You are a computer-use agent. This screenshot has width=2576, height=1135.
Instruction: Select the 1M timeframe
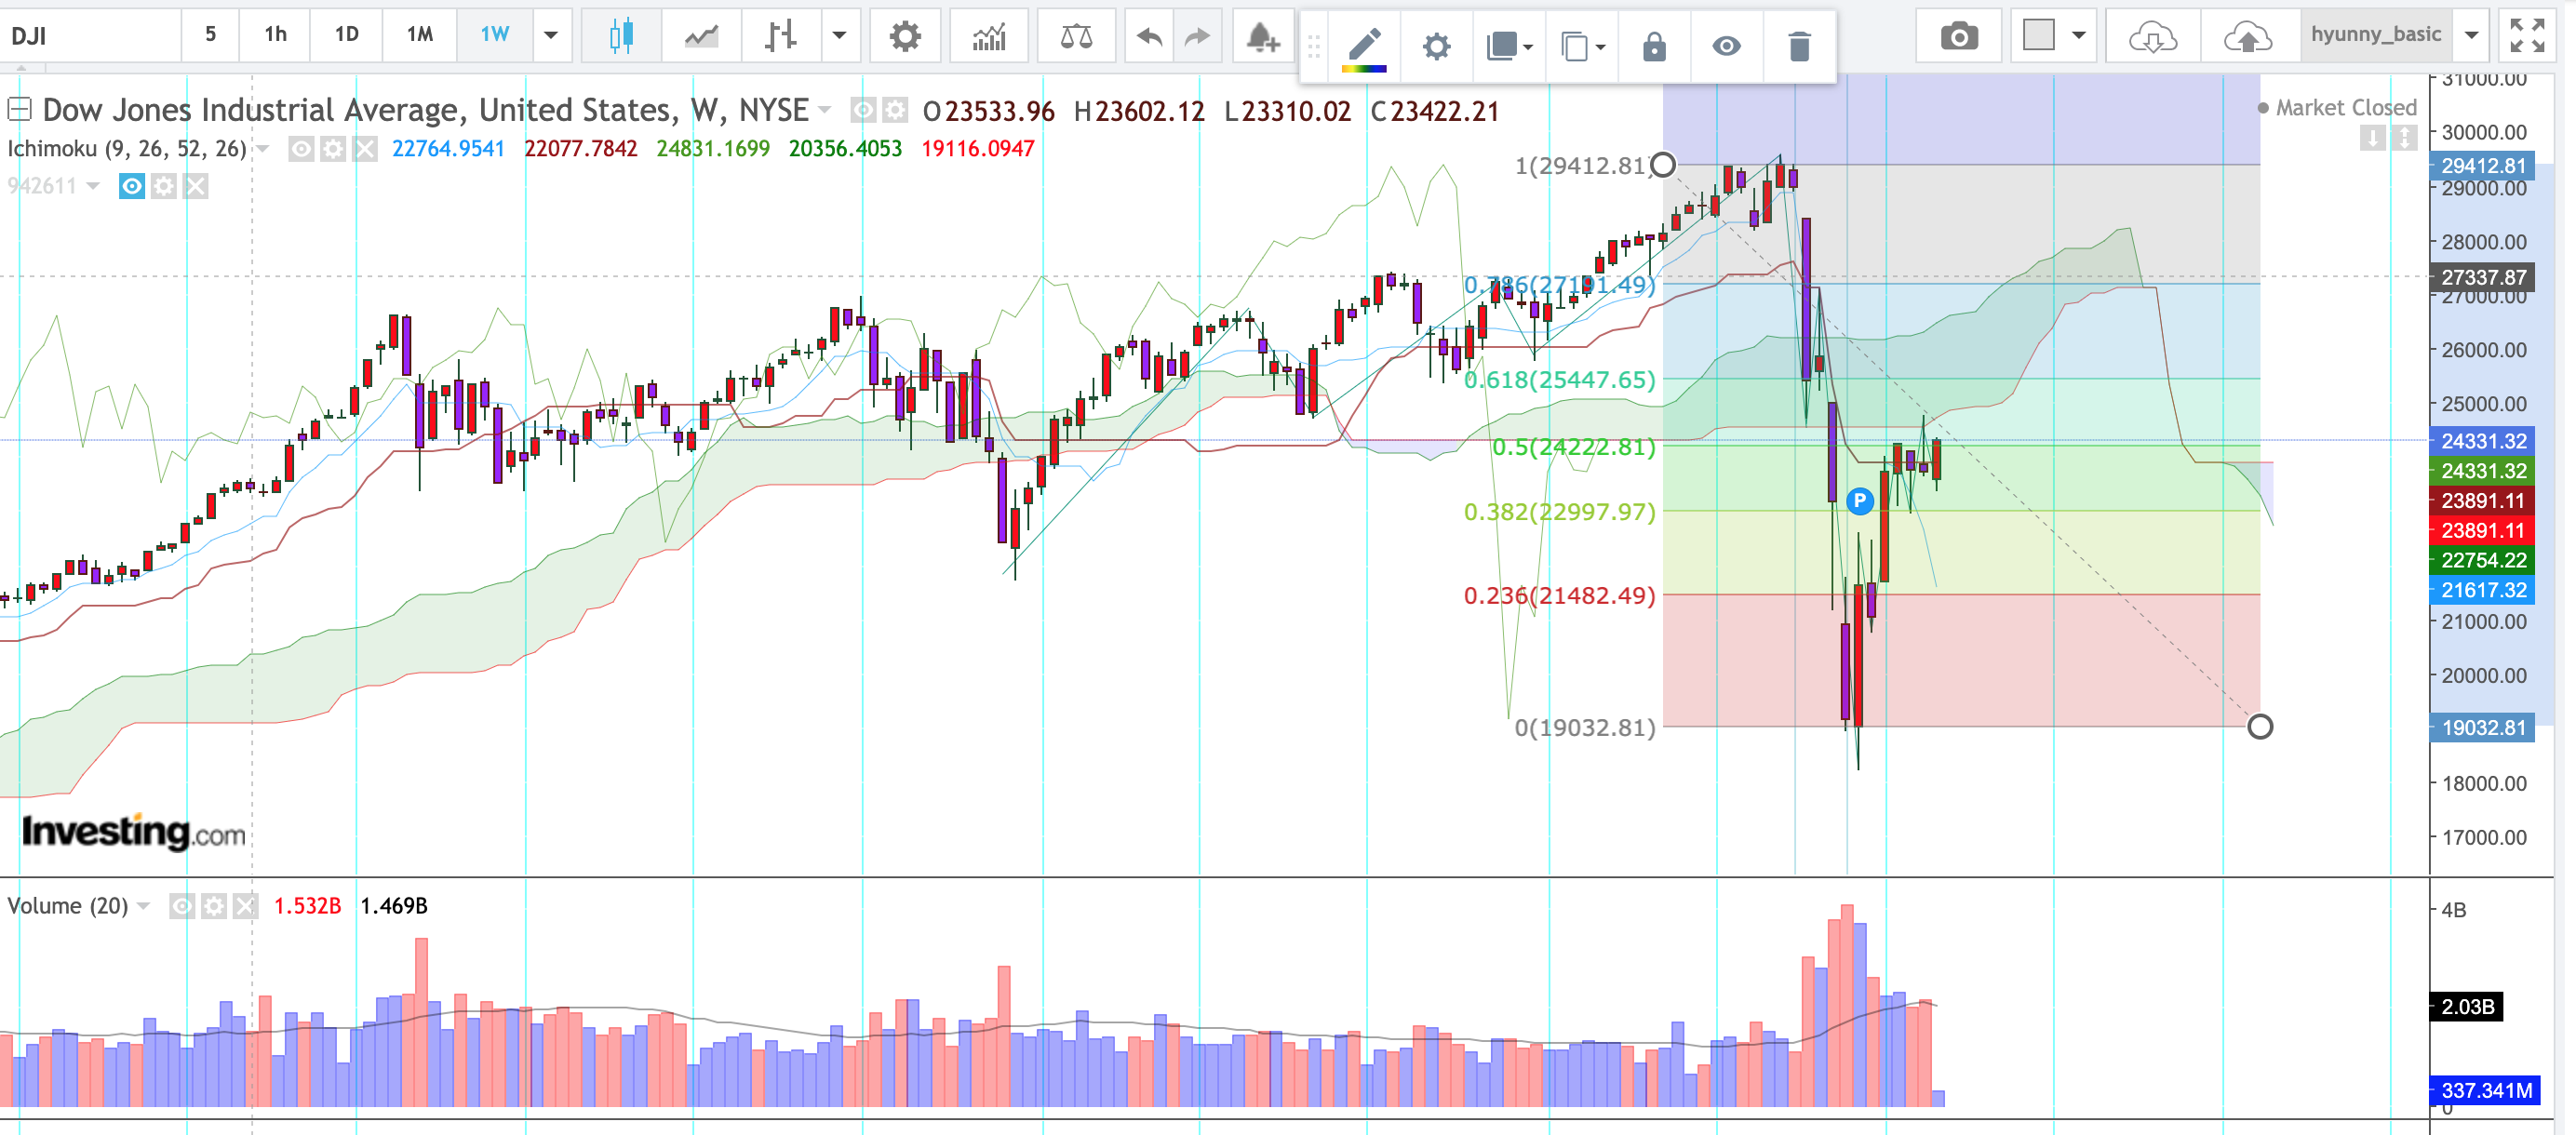coord(419,35)
